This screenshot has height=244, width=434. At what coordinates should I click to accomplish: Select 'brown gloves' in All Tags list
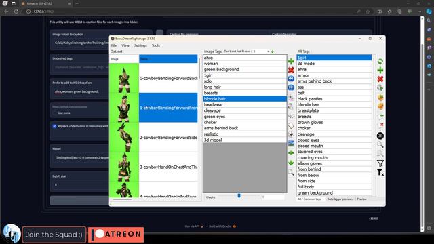click(334, 122)
